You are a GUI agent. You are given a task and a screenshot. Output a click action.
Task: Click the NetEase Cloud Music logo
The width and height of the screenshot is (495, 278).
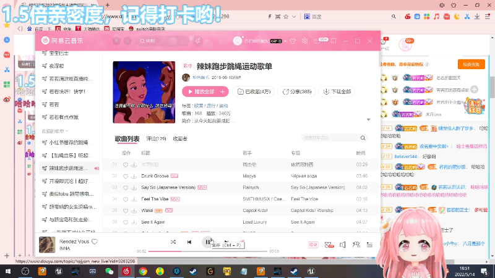[62, 41]
